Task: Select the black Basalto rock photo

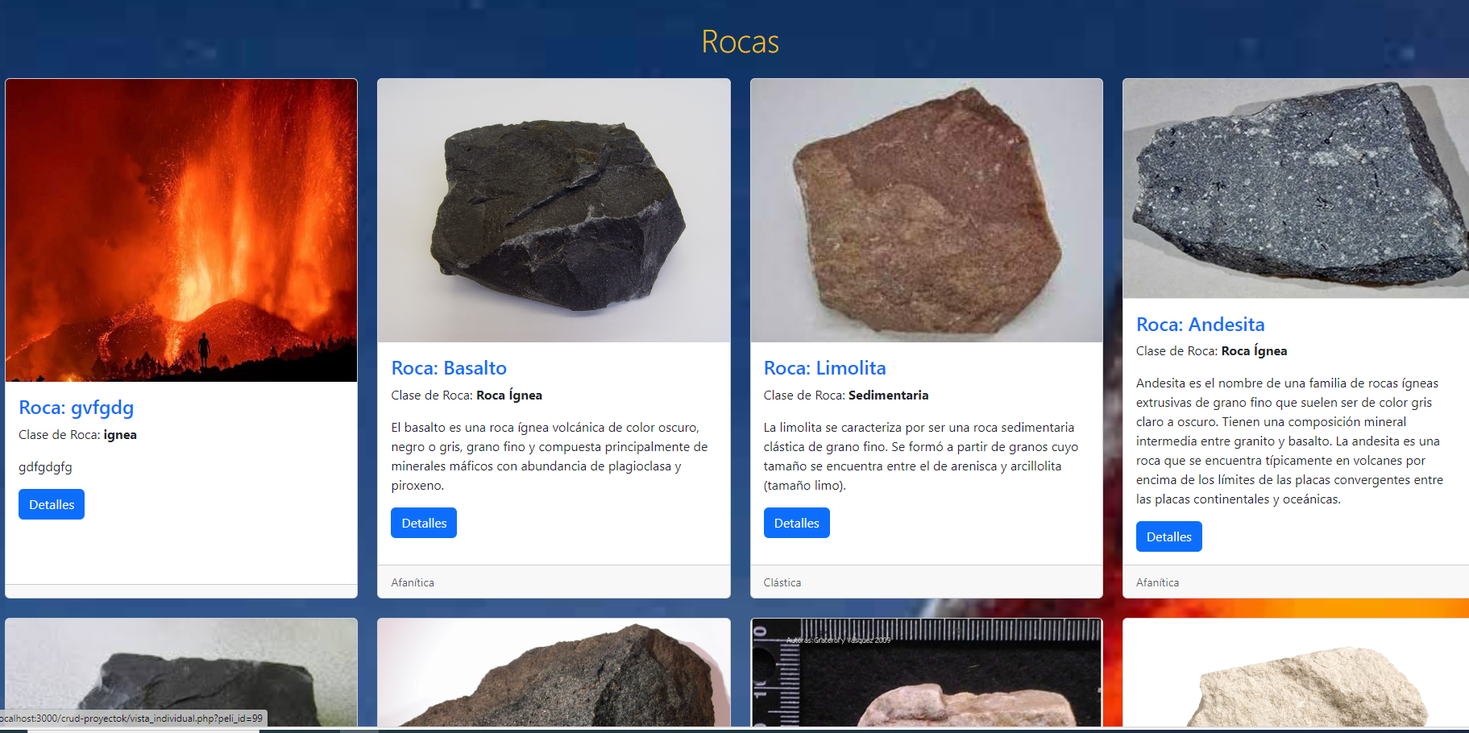Action: tap(554, 210)
